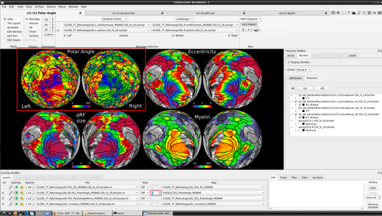Toggle the Lateral montage checkbox
The height and width of the screenshot is (216, 382).
(117, 36)
